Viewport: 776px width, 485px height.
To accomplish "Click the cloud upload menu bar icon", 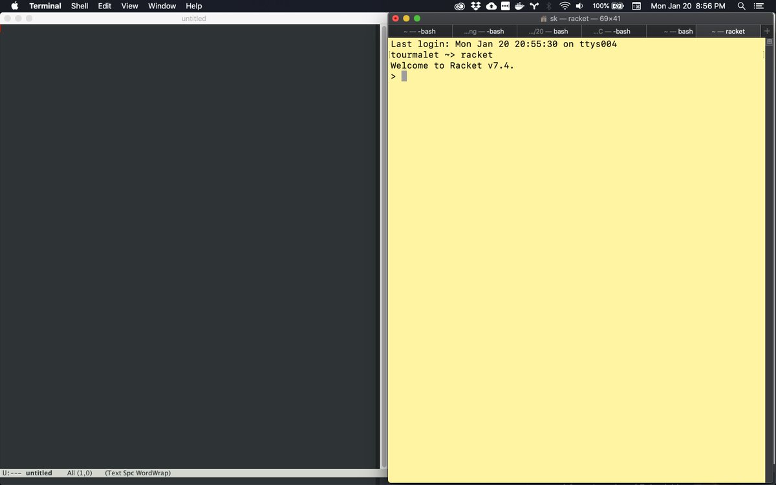I will [x=491, y=6].
